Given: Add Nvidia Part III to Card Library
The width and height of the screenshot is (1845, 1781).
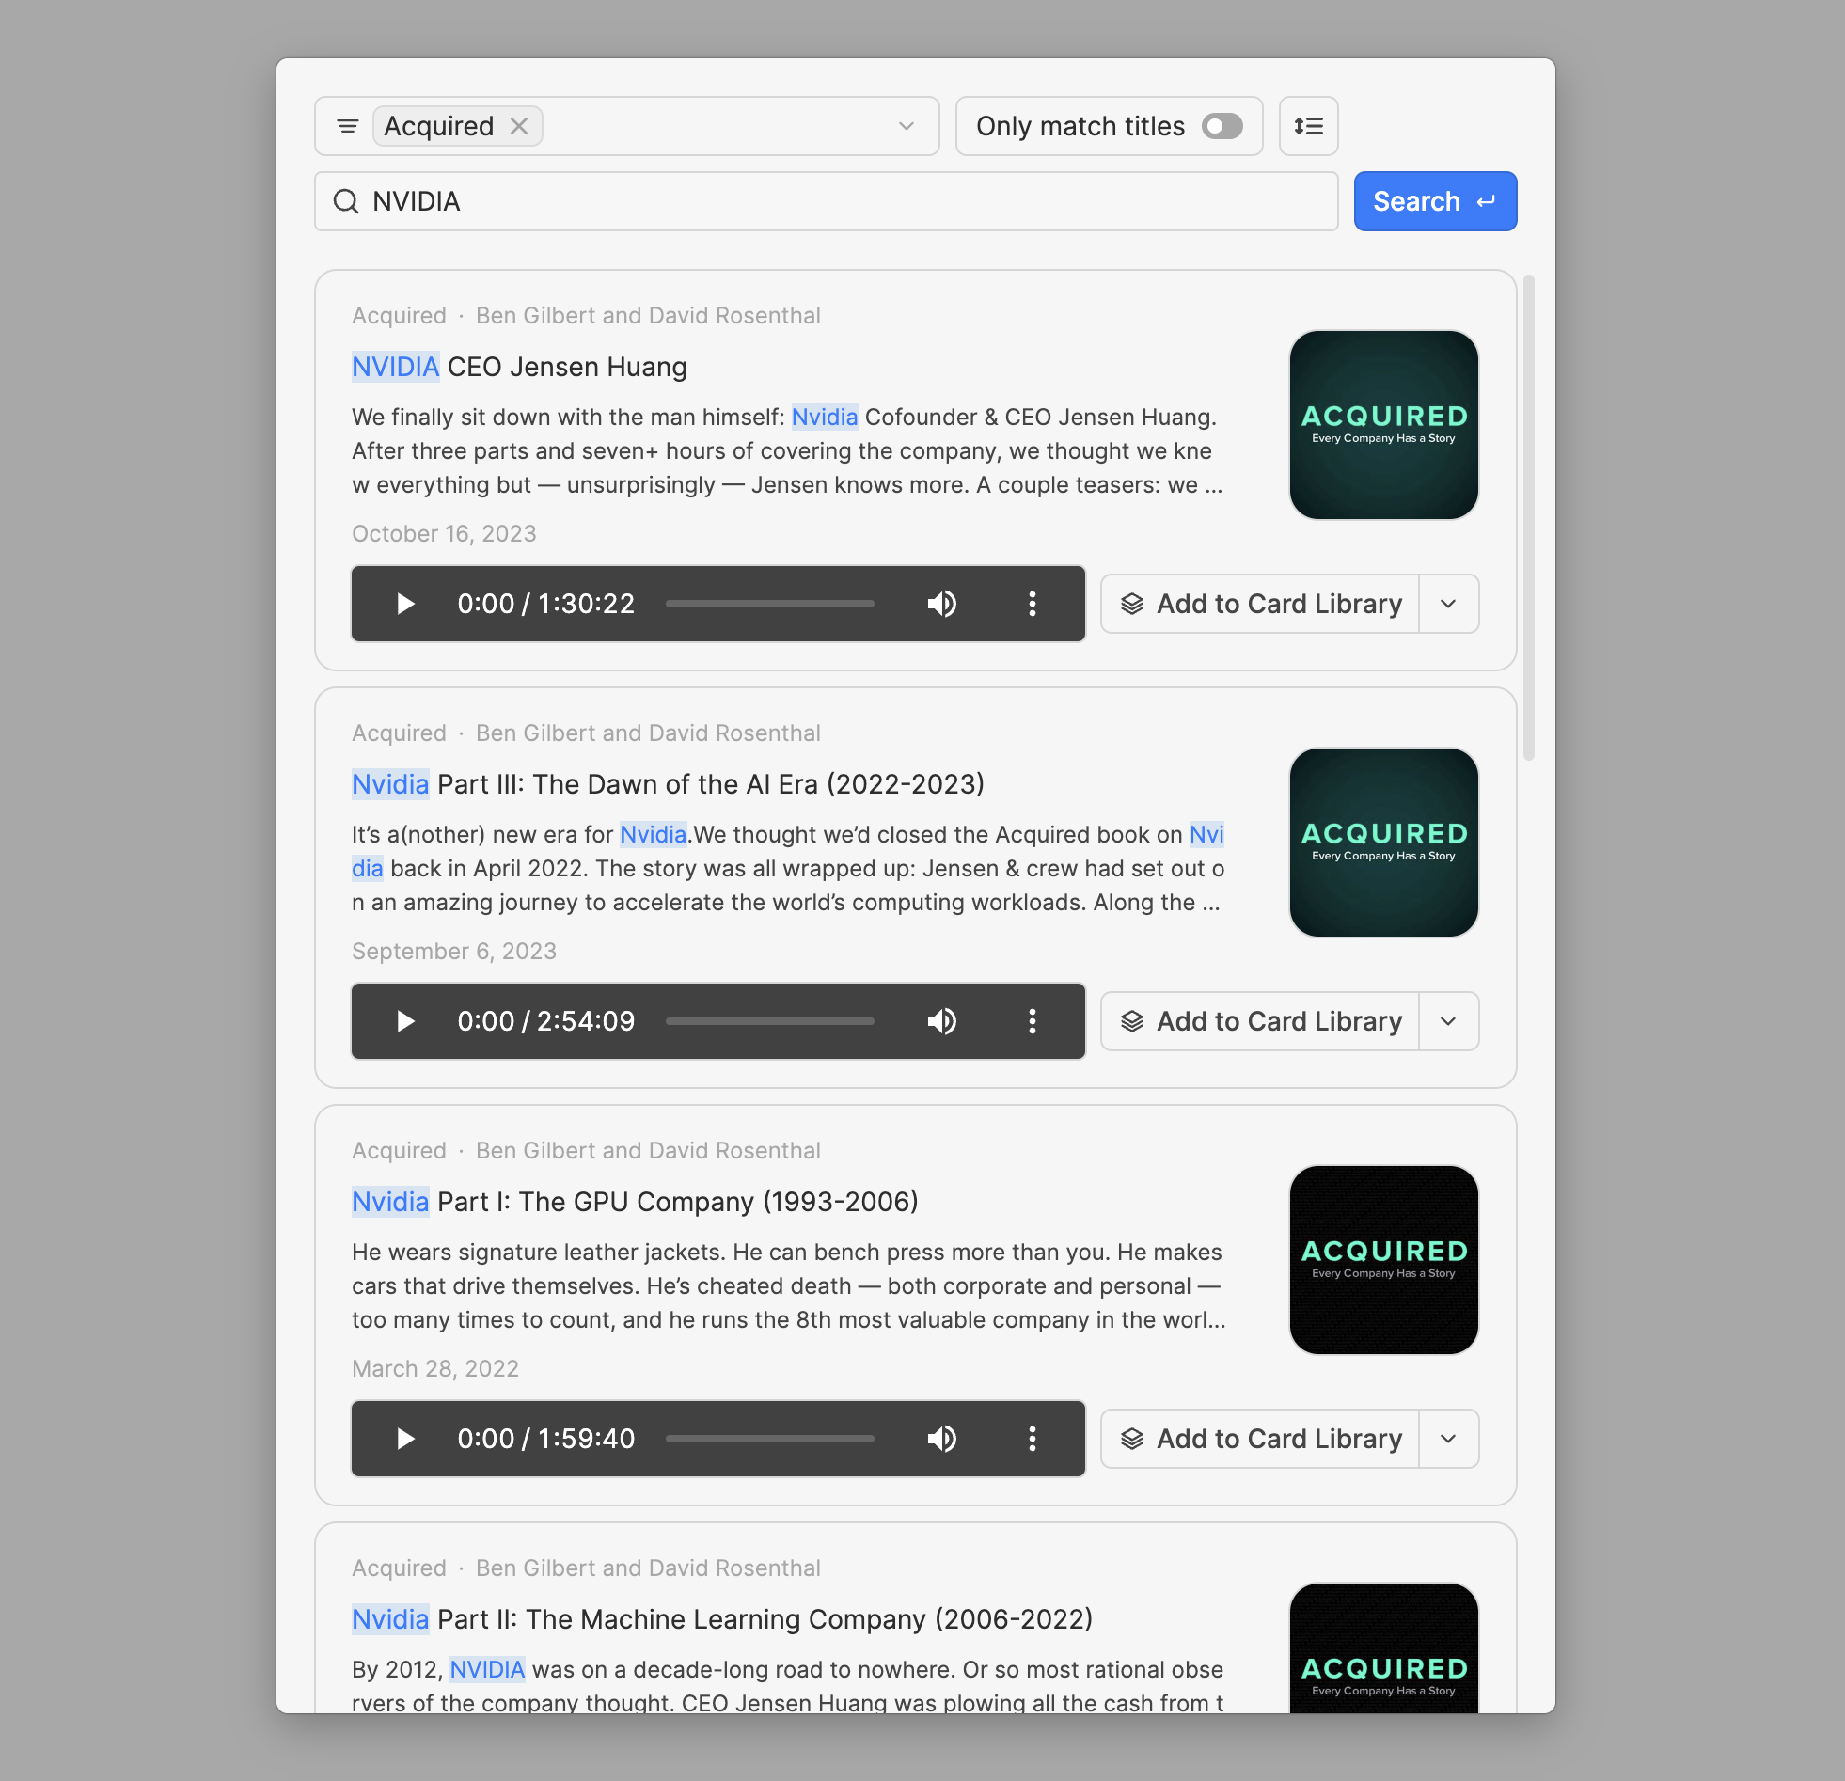Looking at the screenshot, I should [1259, 1021].
